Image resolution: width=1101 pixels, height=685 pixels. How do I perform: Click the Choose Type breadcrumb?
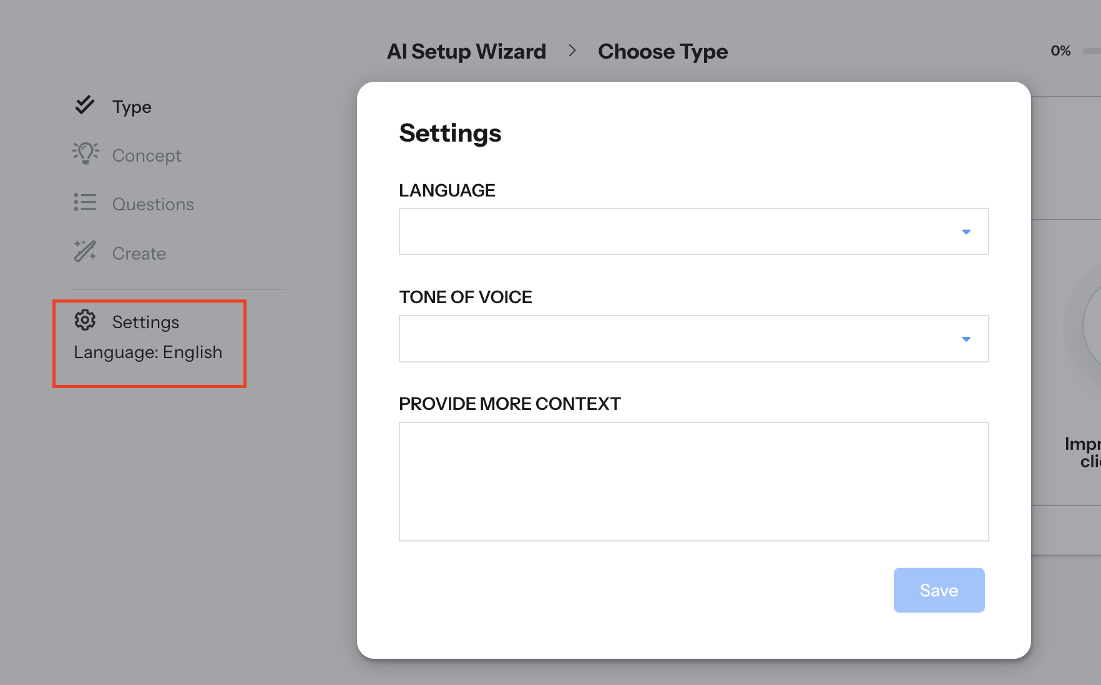pyautogui.click(x=663, y=51)
